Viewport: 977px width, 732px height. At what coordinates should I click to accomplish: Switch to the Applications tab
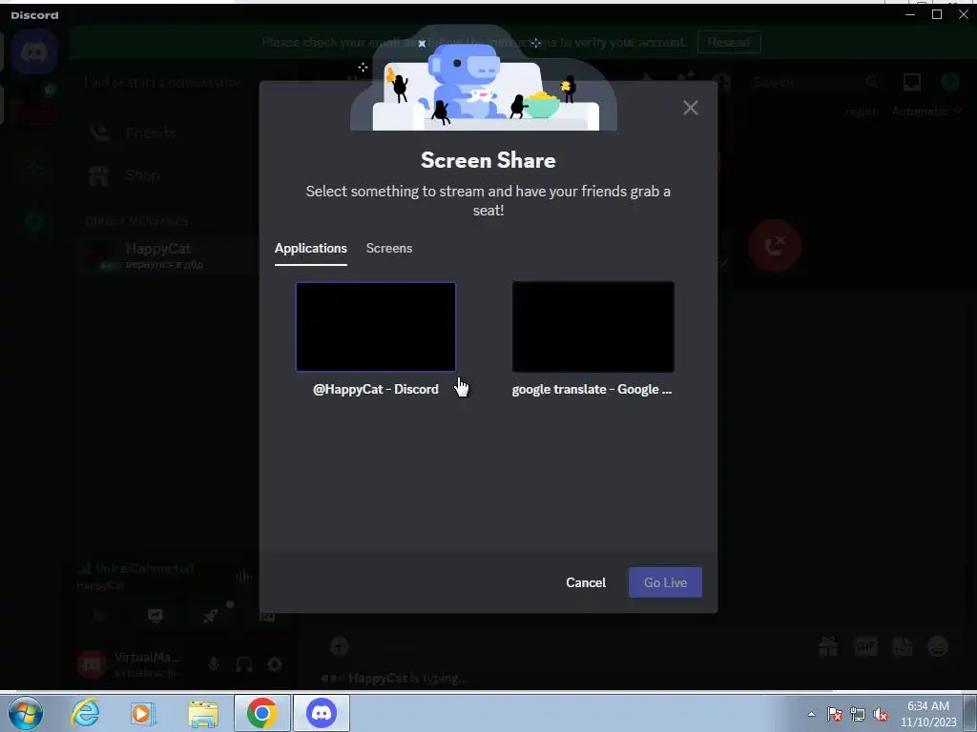point(311,249)
